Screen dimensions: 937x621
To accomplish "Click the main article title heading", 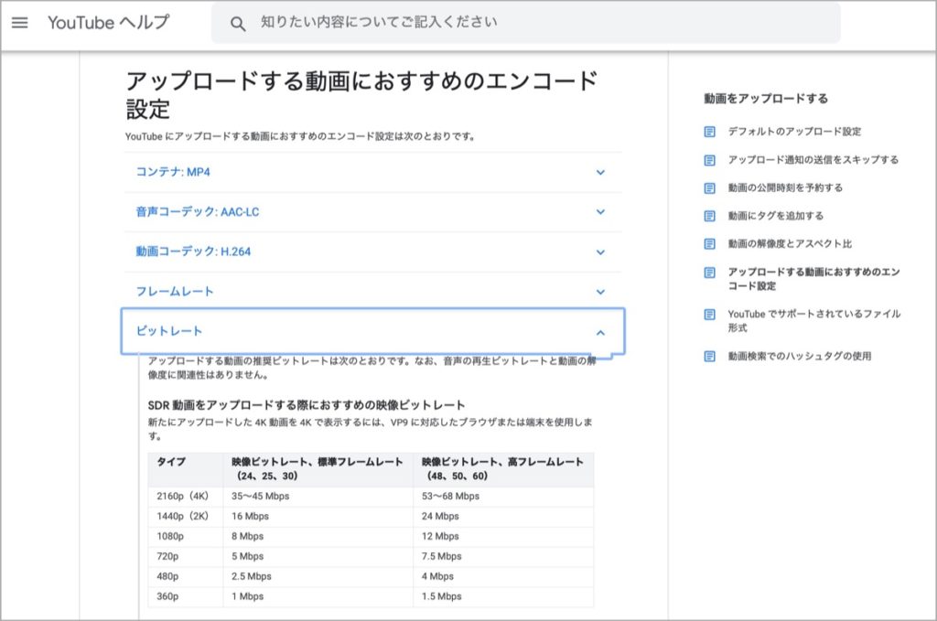I will point(361,95).
